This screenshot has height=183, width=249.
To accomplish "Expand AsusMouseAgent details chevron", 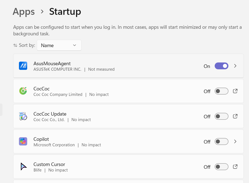I will (x=235, y=66).
